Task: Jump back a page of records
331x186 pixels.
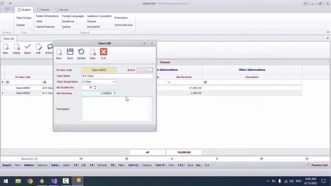Action: [126, 159]
